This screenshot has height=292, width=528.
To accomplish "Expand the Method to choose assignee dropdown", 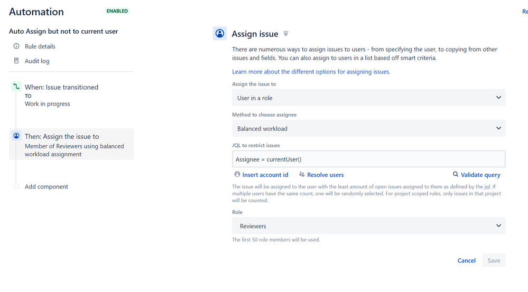I will pos(368,128).
